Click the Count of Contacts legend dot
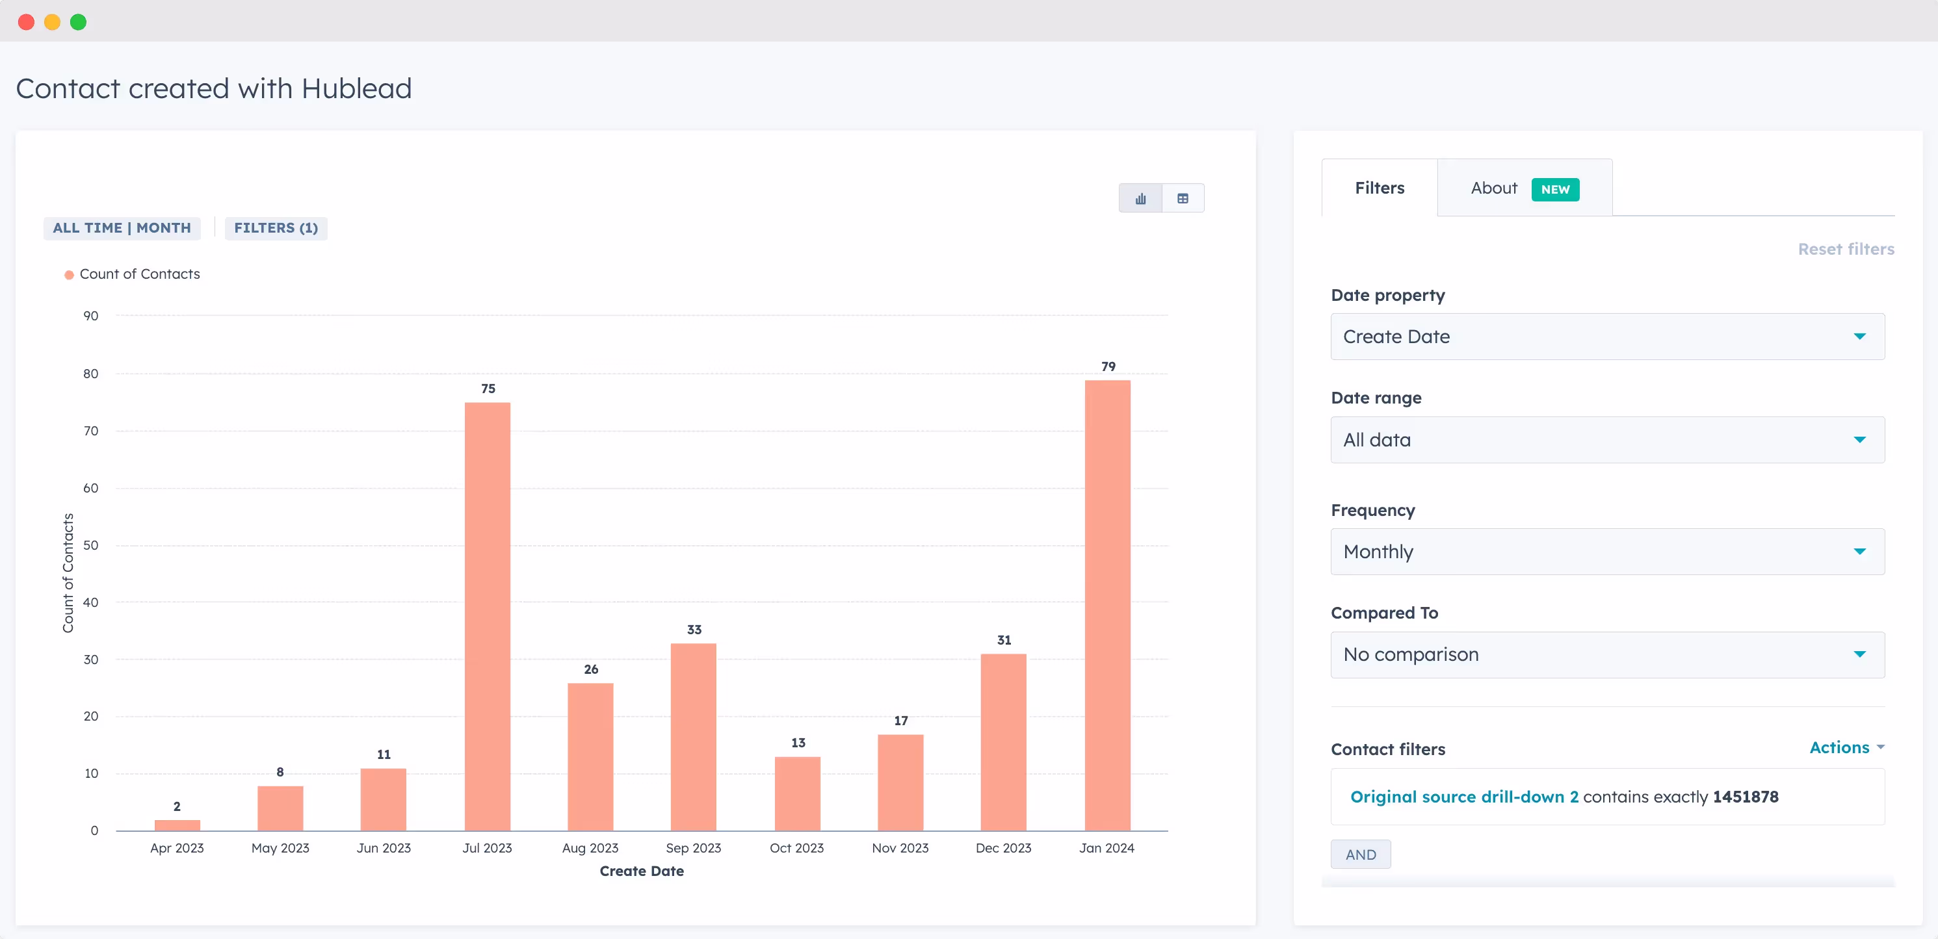The image size is (1938, 939). point(69,275)
